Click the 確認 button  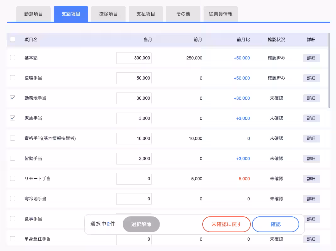[275, 224]
